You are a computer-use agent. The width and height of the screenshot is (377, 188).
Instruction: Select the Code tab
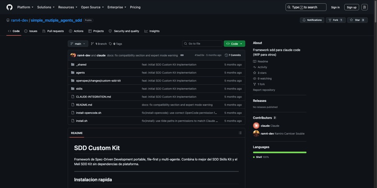pos(14,31)
